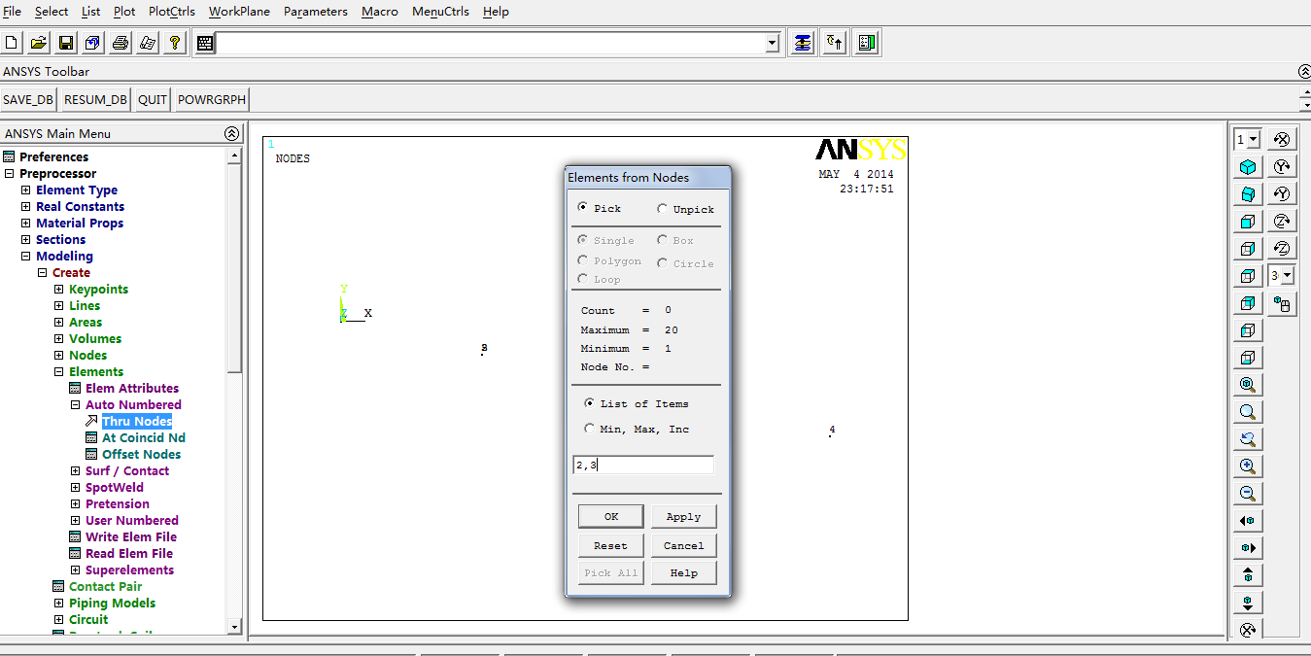Expand the Surf / Contact tree node
1311x656 pixels.
[x=76, y=471]
